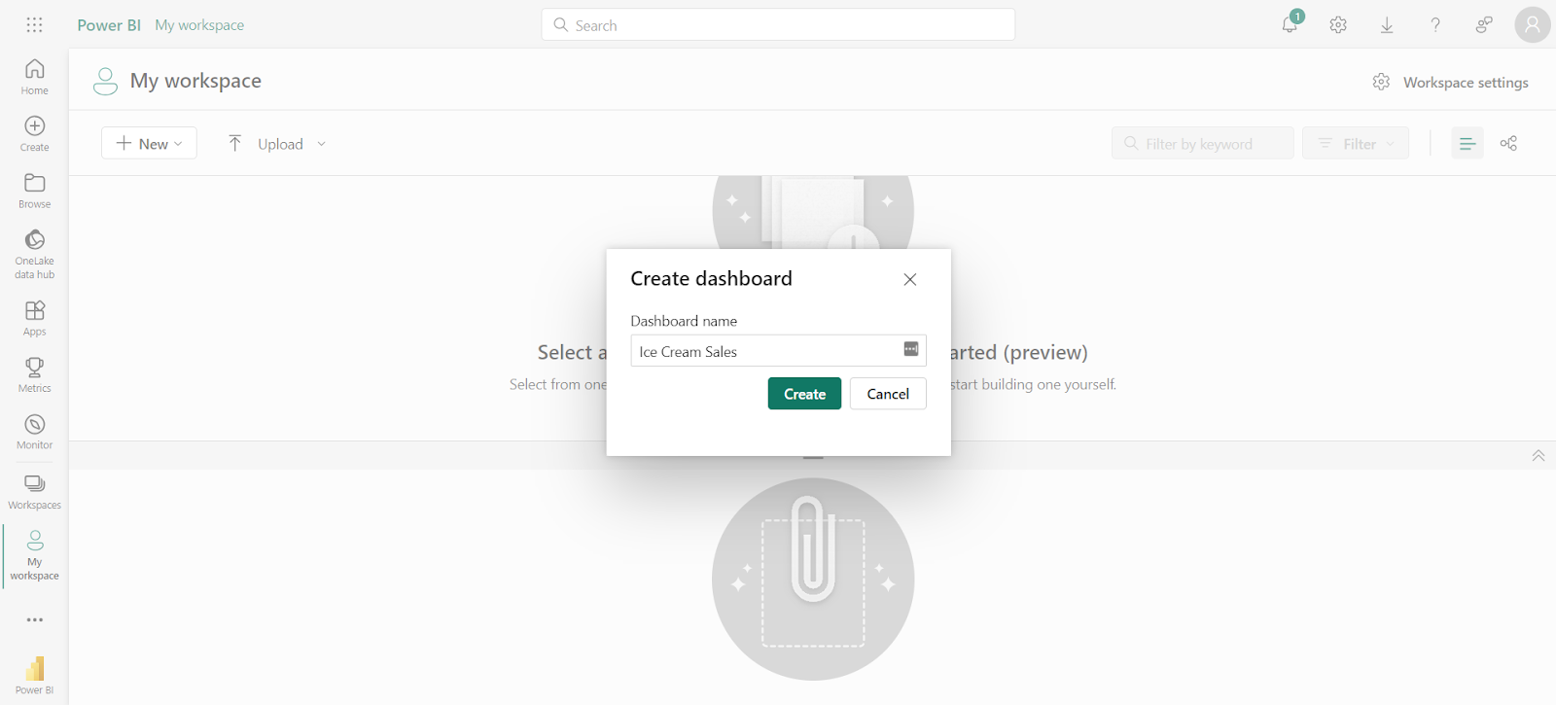Open Apps in the sidebar
Viewport: 1556px width, 705px height.
click(x=34, y=318)
